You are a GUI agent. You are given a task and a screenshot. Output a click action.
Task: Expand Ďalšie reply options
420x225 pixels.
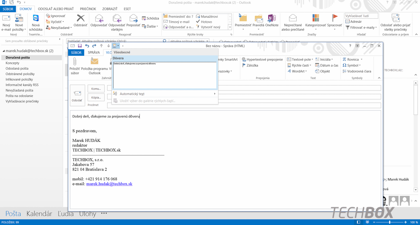[150, 26]
